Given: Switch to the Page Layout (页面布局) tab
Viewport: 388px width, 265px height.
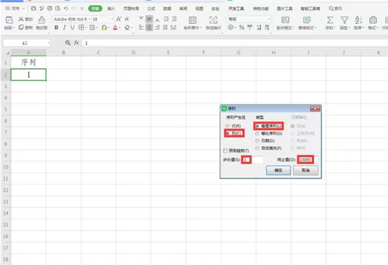Looking at the screenshot, I should point(131,8).
